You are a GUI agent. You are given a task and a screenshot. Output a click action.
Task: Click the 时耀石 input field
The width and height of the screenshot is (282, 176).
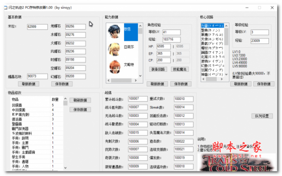[76, 60]
